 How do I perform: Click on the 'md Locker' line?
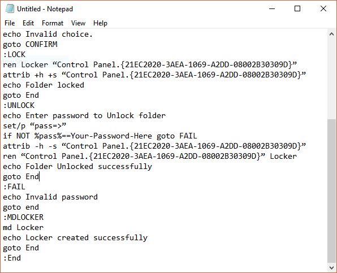pos(23,227)
